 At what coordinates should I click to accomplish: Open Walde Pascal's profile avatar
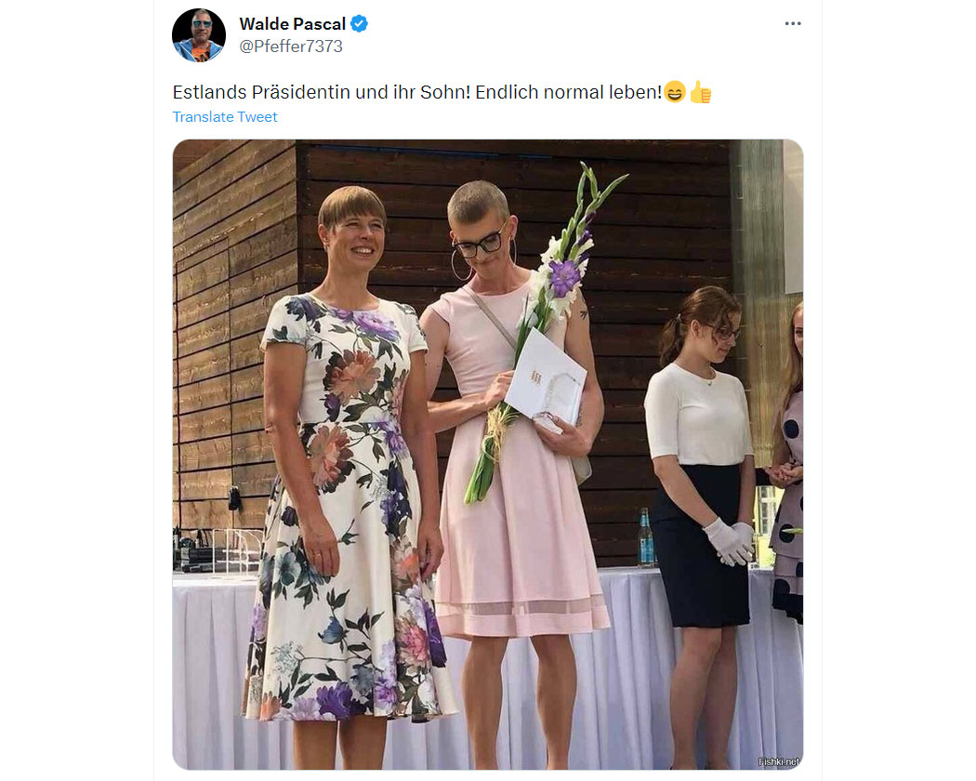[x=199, y=35]
